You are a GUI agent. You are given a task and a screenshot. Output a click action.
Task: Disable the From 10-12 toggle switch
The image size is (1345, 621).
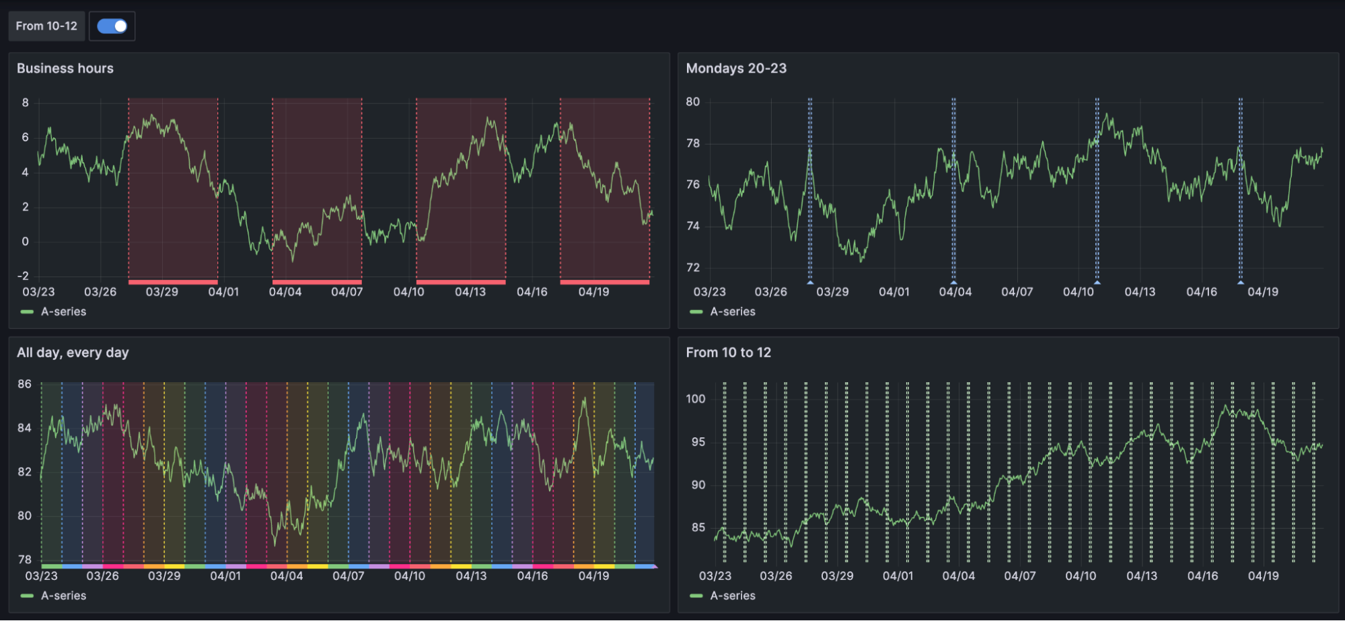coord(112,26)
